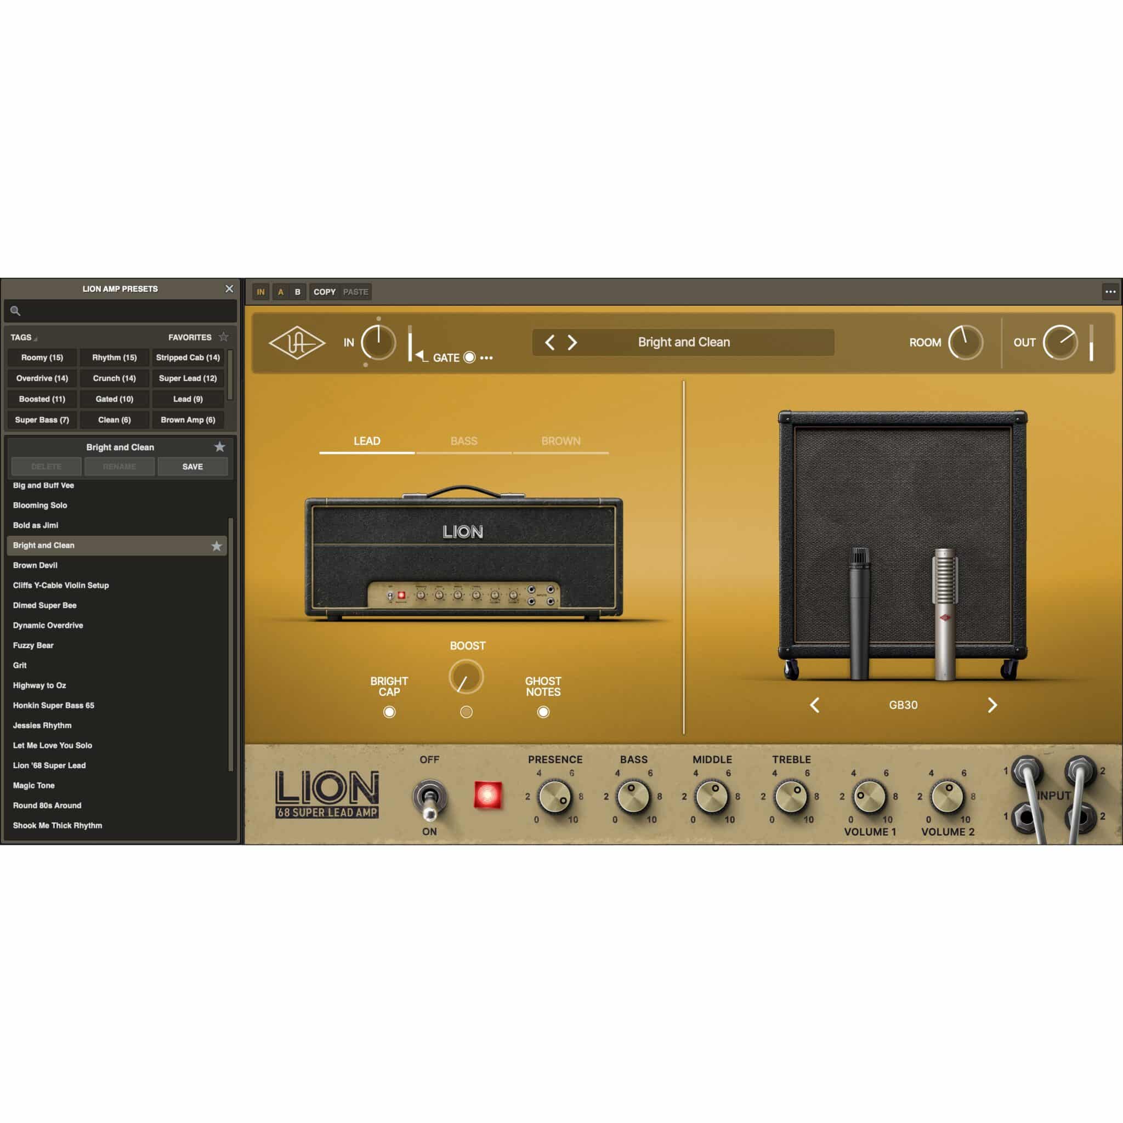
Task: Close the Lion Amp Presets panel
Action: [x=230, y=289]
